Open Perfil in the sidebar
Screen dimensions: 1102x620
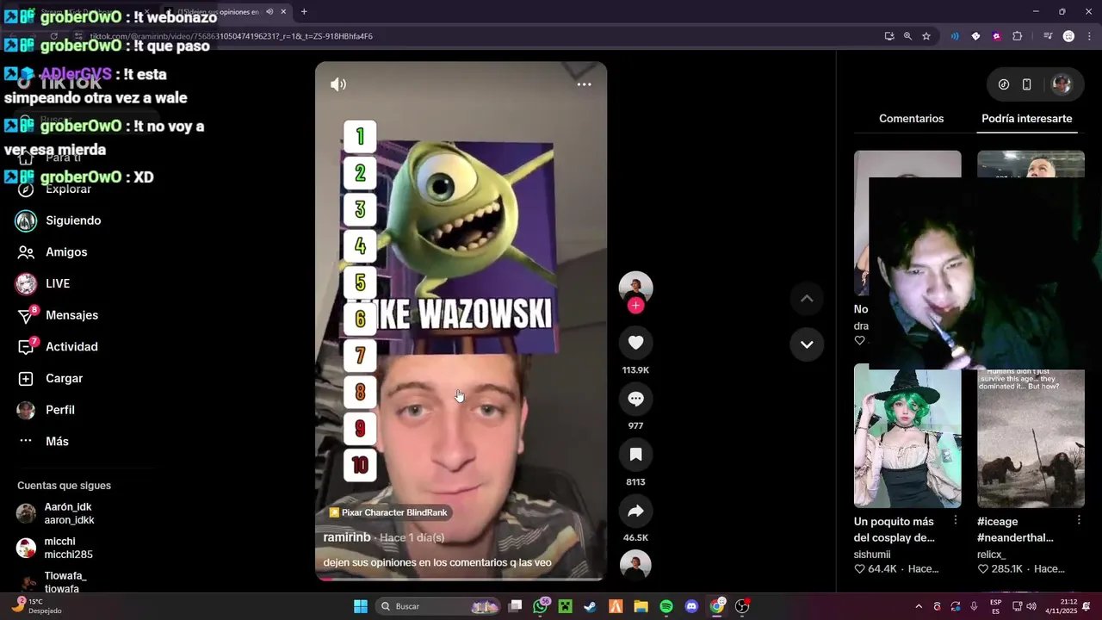(x=46, y=410)
